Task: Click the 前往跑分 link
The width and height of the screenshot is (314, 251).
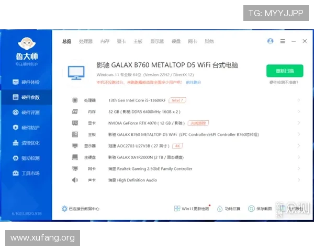Action: click(x=194, y=82)
